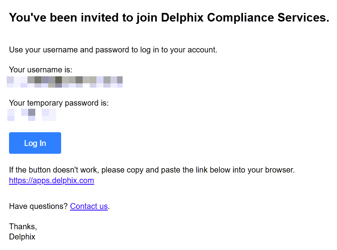Click the 'Have questions?' text

coord(38,206)
